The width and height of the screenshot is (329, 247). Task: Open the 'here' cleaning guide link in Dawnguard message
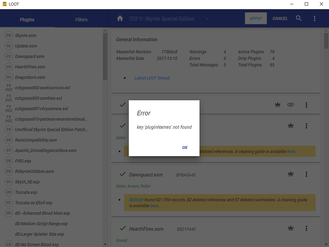tap(154, 206)
